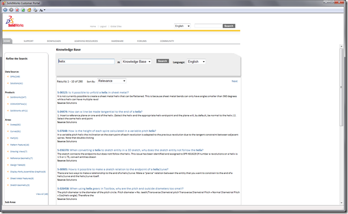
Task: Click the header Search button
Action: [229, 26]
